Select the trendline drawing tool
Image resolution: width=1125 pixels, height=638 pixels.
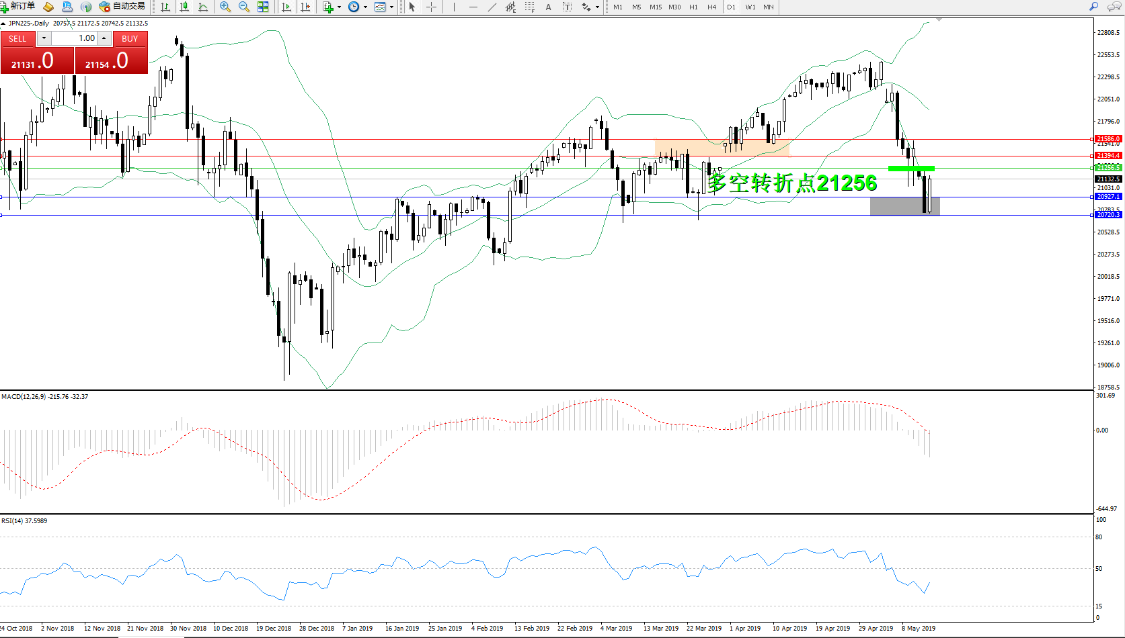tap(492, 7)
